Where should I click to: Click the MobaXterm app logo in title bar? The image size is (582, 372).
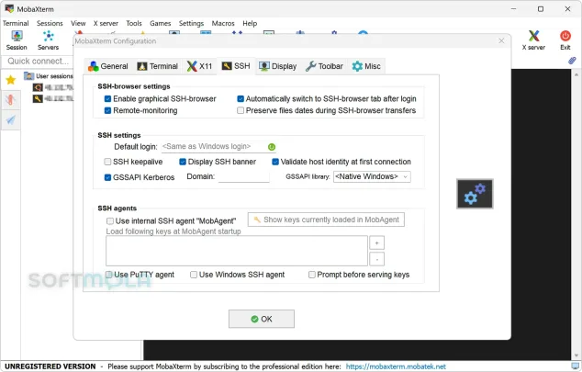[9, 8]
